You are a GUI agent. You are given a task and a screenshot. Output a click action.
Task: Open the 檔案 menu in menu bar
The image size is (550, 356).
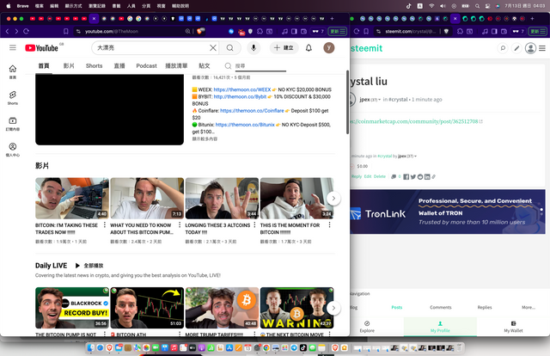pyautogui.click(x=40, y=6)
